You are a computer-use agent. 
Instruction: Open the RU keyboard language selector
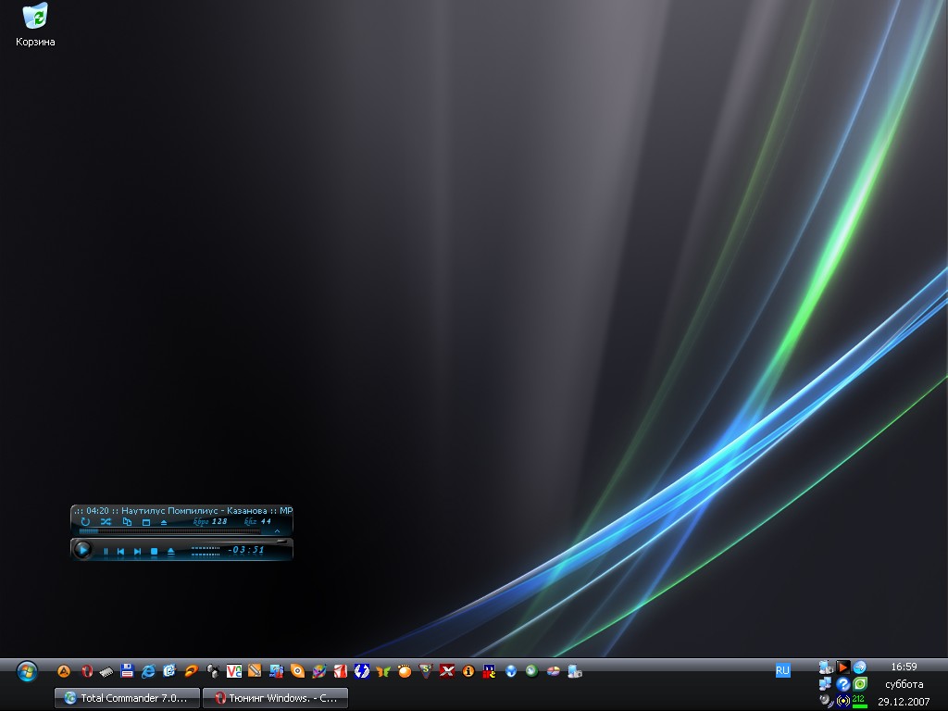(782, 670)
